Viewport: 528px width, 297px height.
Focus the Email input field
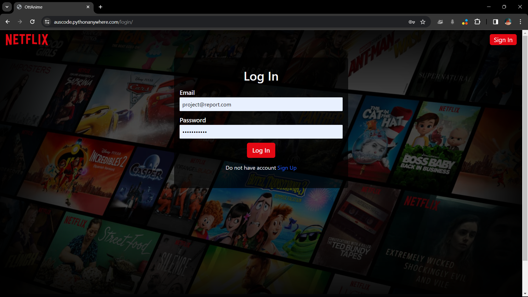261,105
